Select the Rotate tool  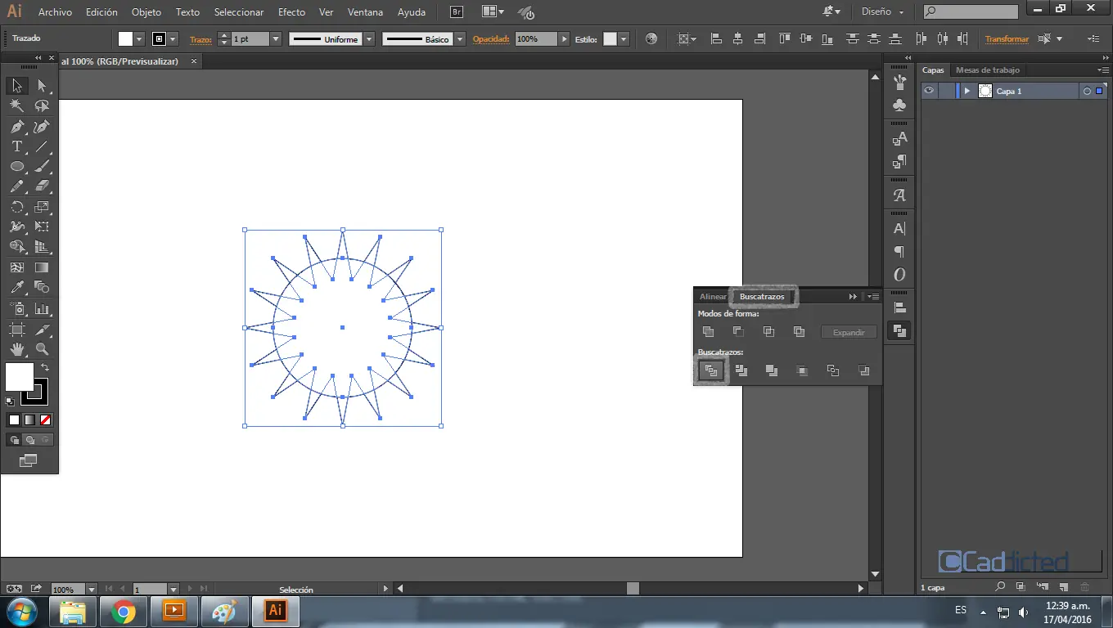[16, 207]
